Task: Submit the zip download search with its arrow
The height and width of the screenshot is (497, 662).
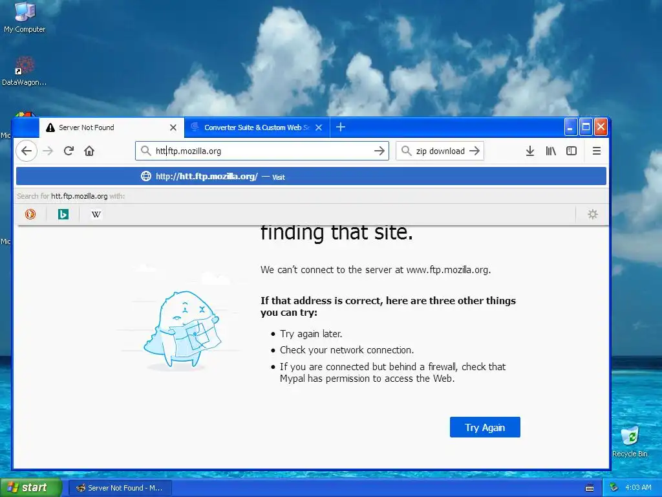Action: (475, 151)
